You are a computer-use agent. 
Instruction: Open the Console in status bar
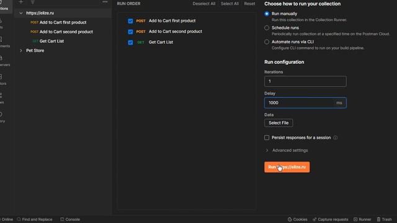[x=70, y=219]
